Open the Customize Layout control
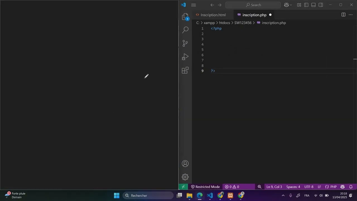Image resolution: width=357 pixels, height=201 pixels. tap(299, 5)
